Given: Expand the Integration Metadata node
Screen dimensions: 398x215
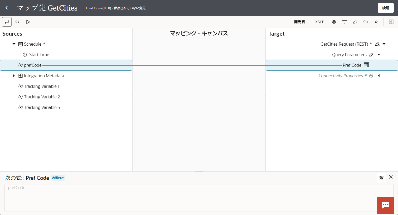Looking at the screenshot, I should [14, 76].
